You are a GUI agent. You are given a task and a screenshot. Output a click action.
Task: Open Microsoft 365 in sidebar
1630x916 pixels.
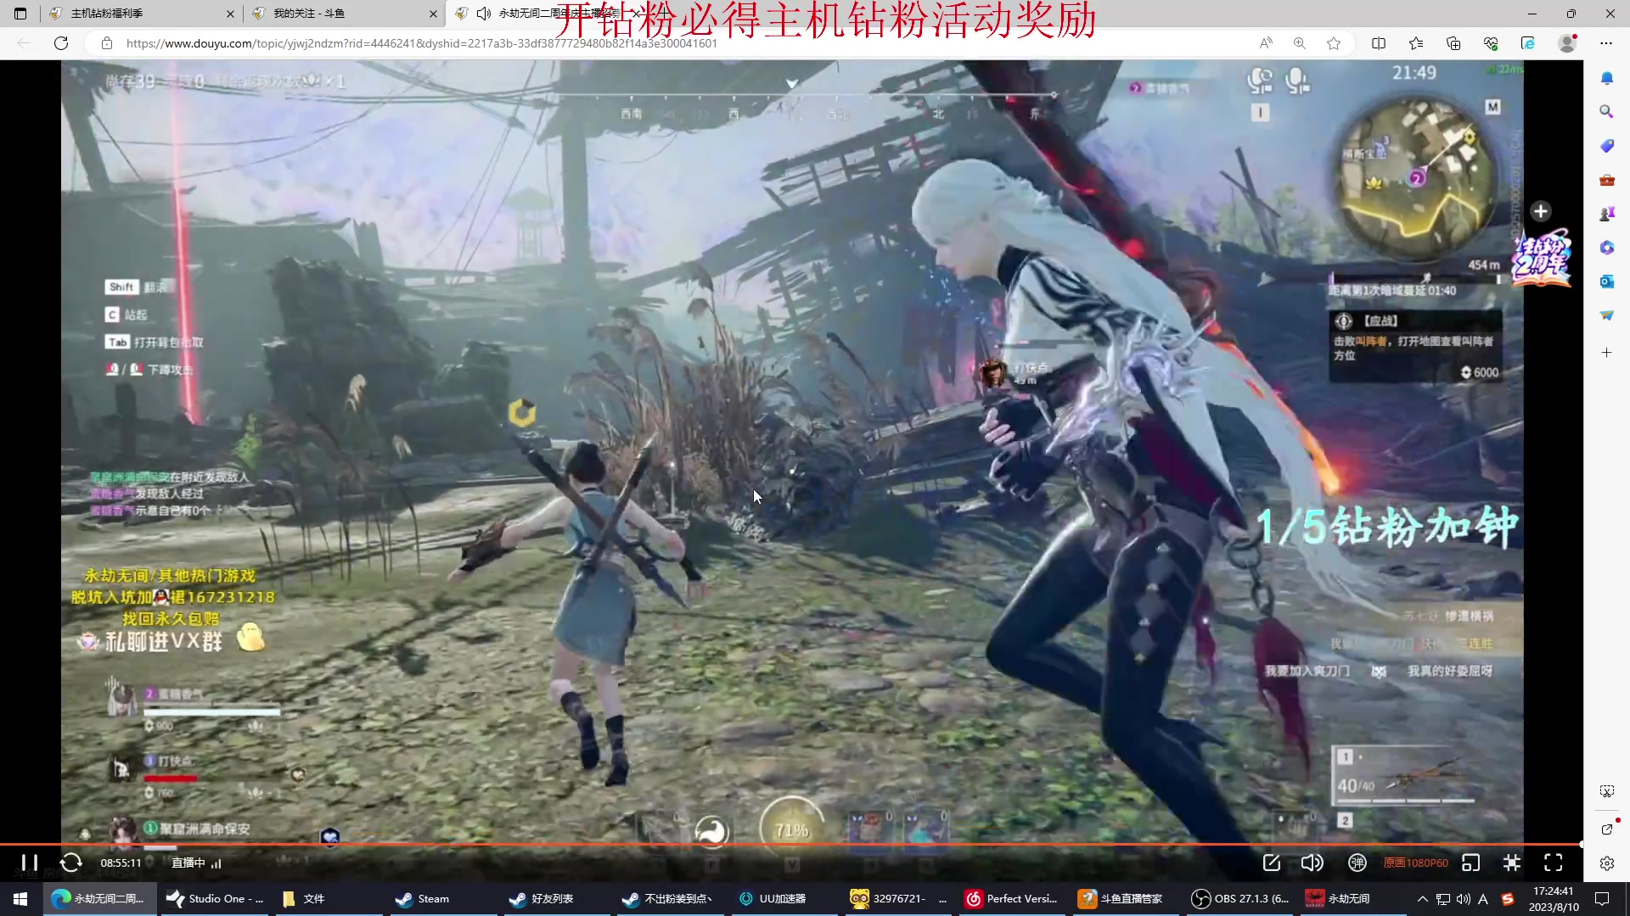click(1607, 248)
